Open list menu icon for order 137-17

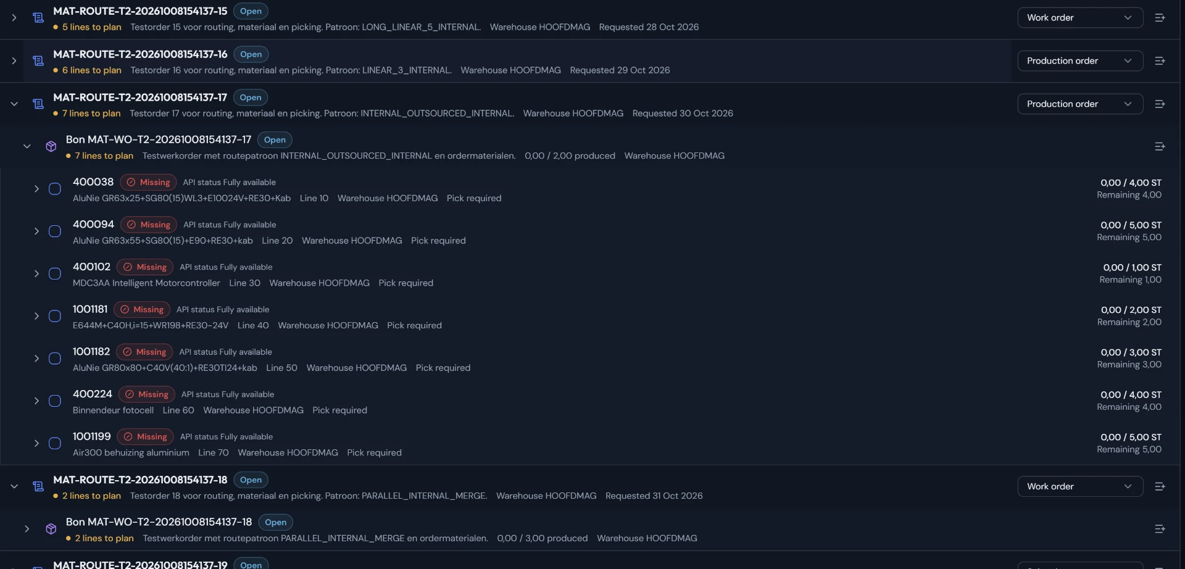click(x=1160, y=104)
